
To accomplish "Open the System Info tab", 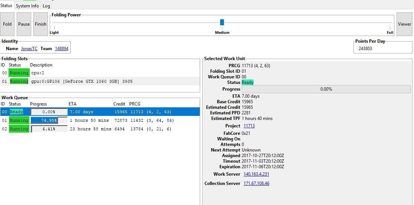I will pos(27,6).
